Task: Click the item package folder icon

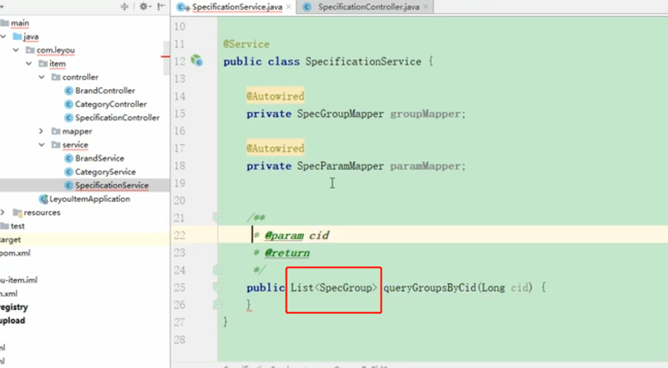Action: click(43, 64)
